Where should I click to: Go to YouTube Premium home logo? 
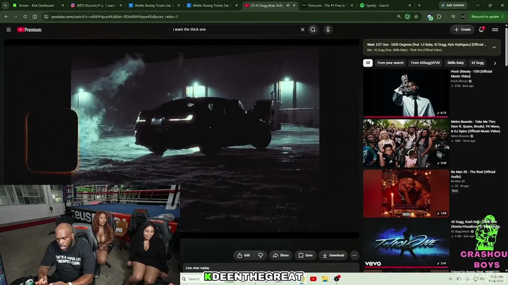pyautogui.click(x=29, y=30)
